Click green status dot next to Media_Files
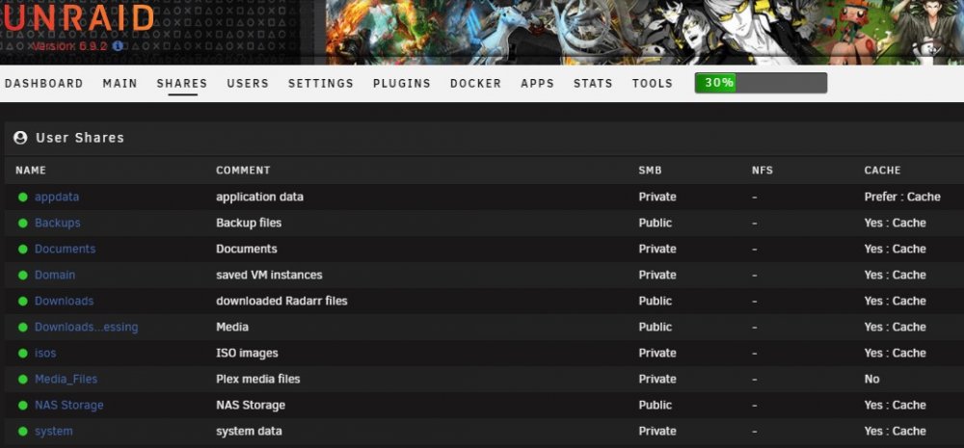964x448 pixels. tap(23, 380)
